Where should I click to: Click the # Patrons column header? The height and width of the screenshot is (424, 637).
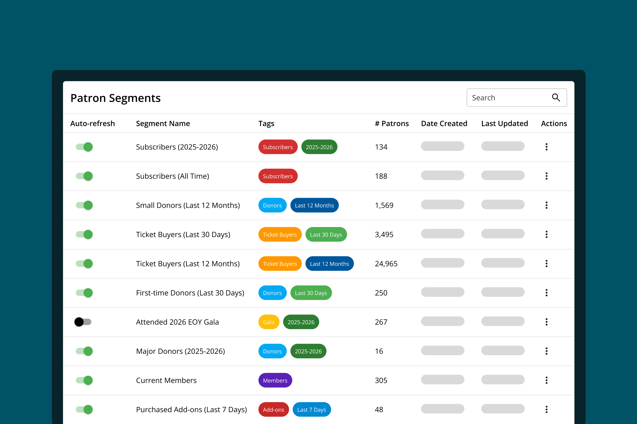click(x=392, y=123)
